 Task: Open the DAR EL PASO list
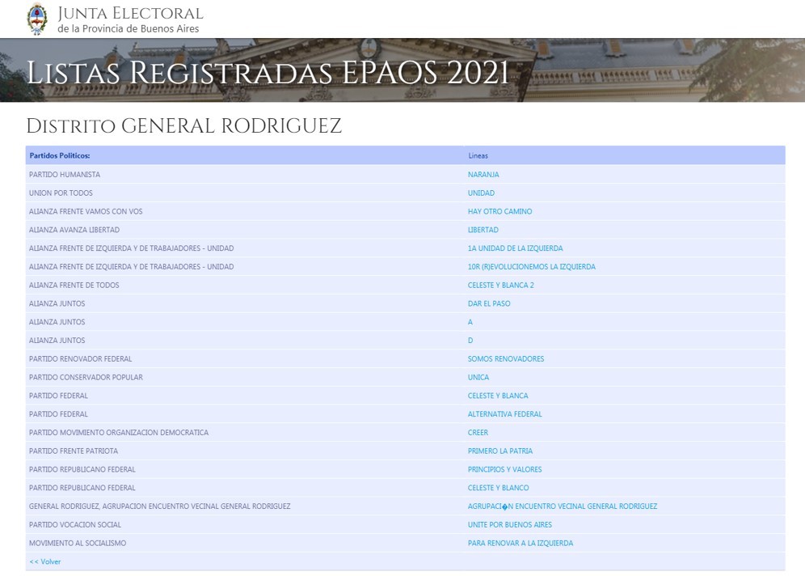(x=489, y=304)
